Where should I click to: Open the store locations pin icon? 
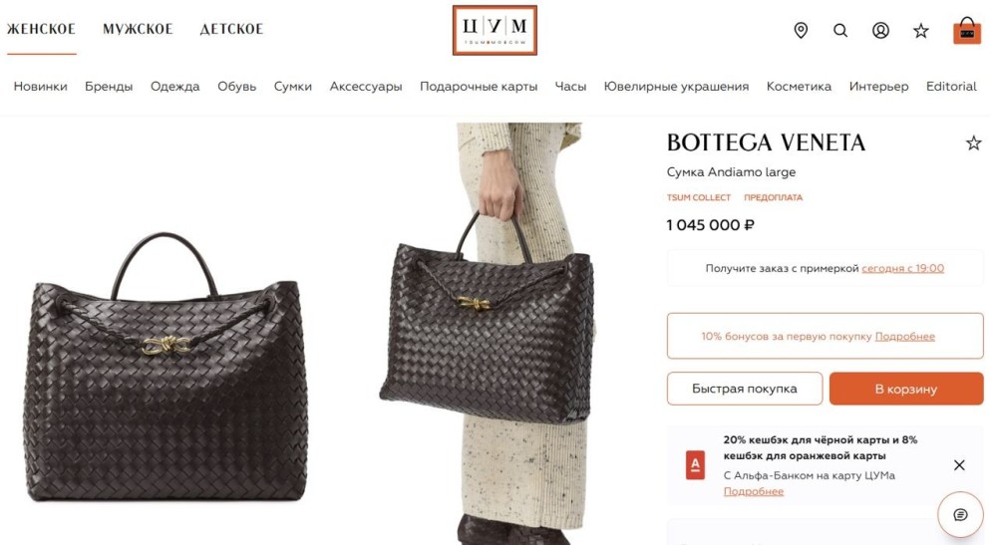coord(801,30)
